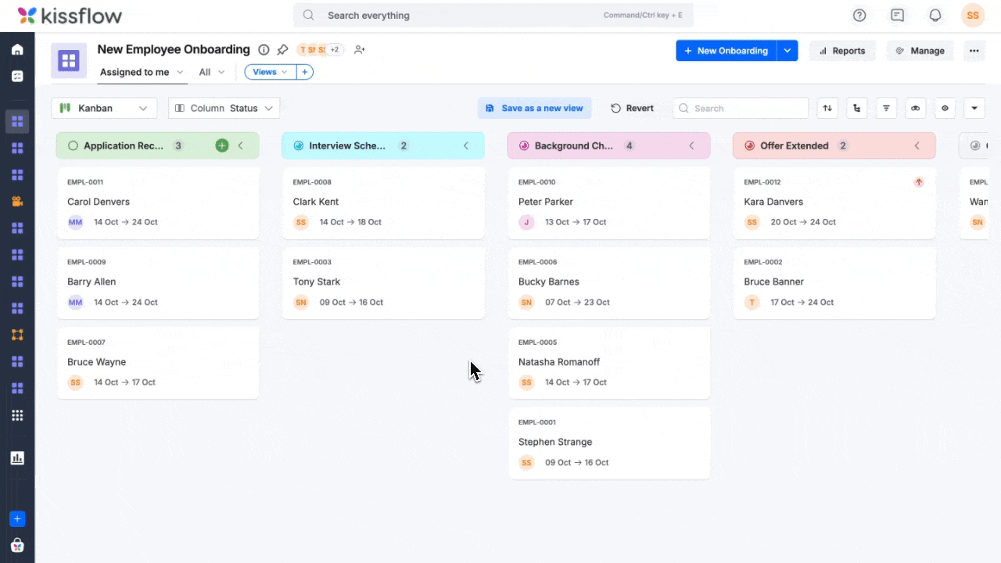Open the filter icon in the toolbar
The image size is (1001, 563).
tap(886, 109)
